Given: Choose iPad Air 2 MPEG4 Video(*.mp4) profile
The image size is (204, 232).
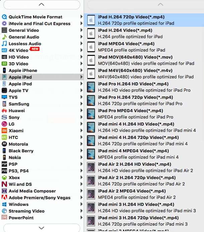Looking at the screenshot, I should (x=144, y=194).
